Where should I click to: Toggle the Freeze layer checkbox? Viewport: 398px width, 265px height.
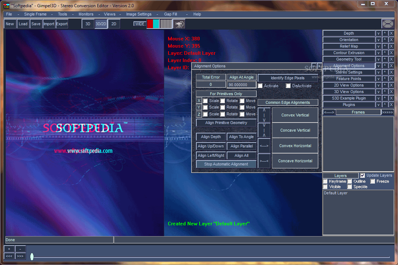point(373,181)
